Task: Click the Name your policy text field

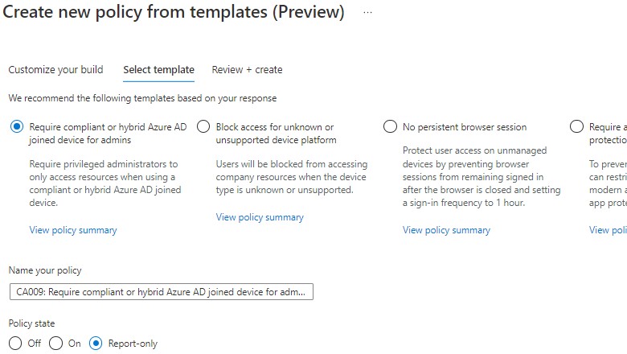Action: click(x=161, y=291)
